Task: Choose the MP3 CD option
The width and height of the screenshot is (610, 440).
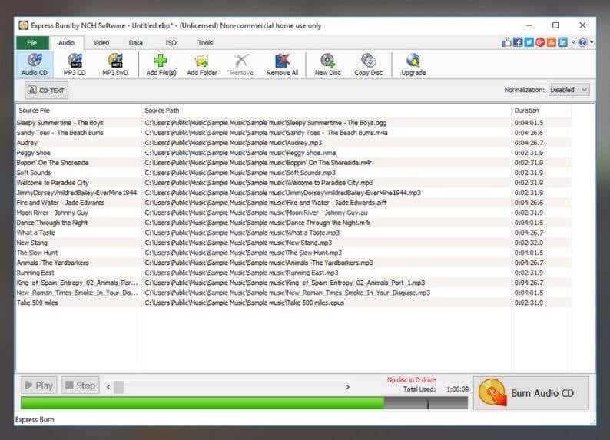Action: (75, 65)
